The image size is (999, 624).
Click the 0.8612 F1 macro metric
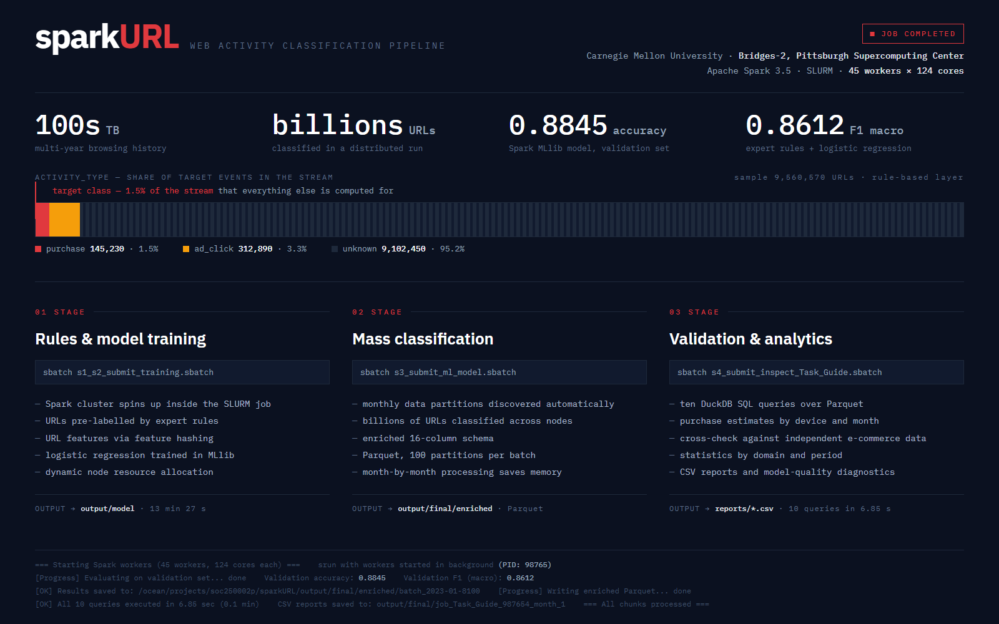(x=824, y=125)
